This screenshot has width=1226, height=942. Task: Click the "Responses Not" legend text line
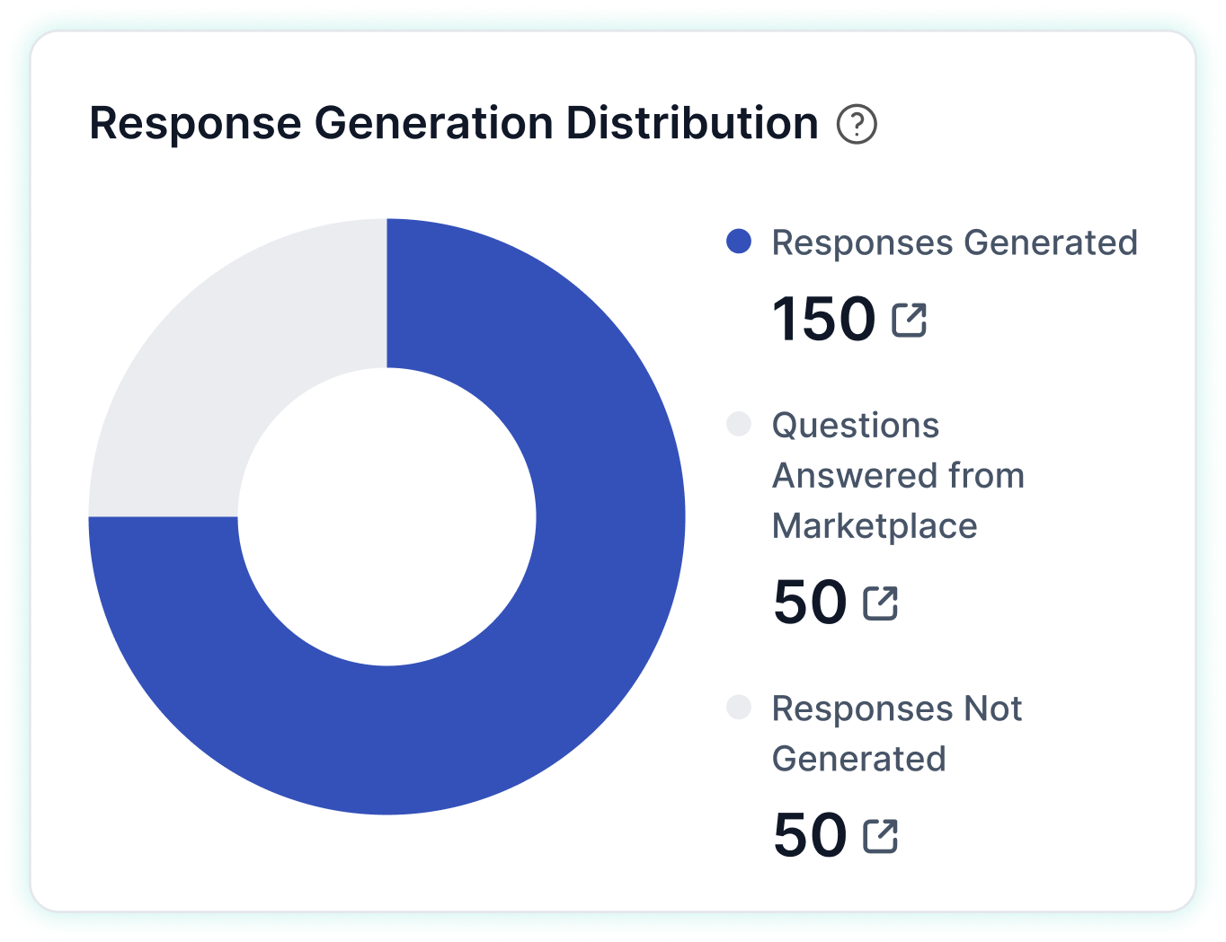click(896, 709)
